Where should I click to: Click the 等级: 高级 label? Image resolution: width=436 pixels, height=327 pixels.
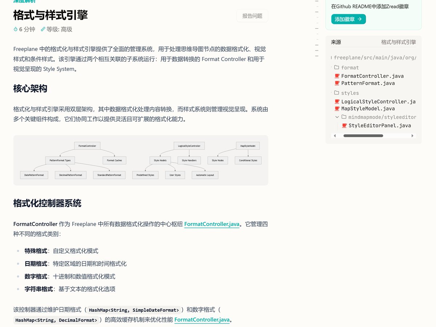tap(60, 29)
